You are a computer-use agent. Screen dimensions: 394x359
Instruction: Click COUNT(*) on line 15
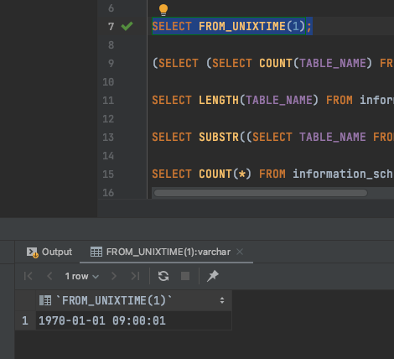225,174
